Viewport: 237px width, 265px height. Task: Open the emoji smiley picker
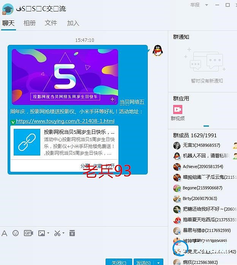pyautogui.click(x=16, y=233)
